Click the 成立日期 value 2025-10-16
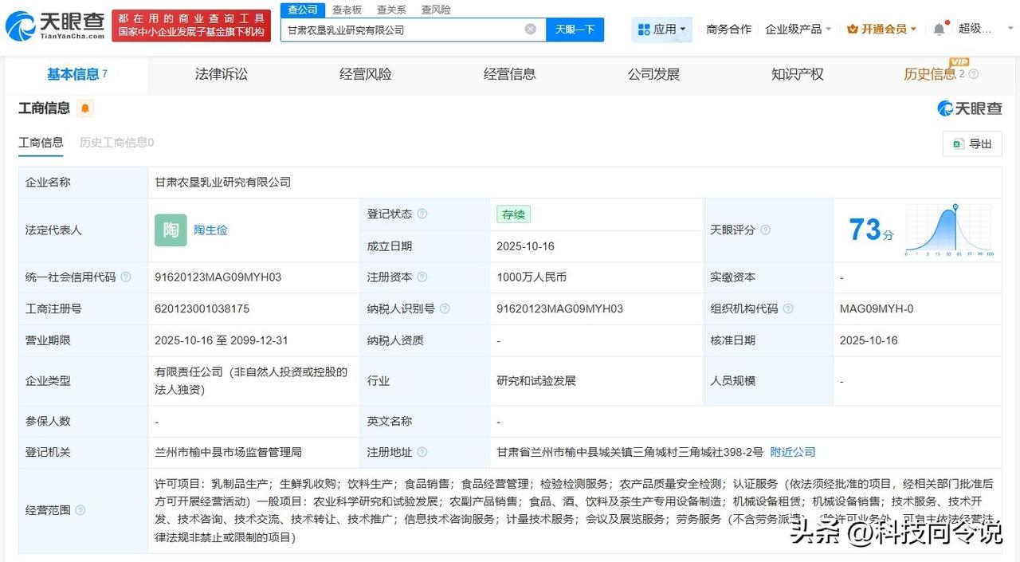1020x562 pixels. pyautogui.click(x=525, y=246)
